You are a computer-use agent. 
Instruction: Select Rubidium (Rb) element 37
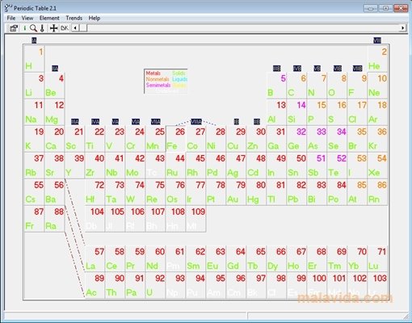point(34,166)
